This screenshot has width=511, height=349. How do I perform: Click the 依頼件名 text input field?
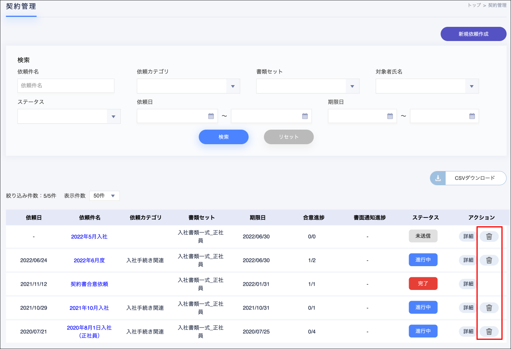[66, 86]
